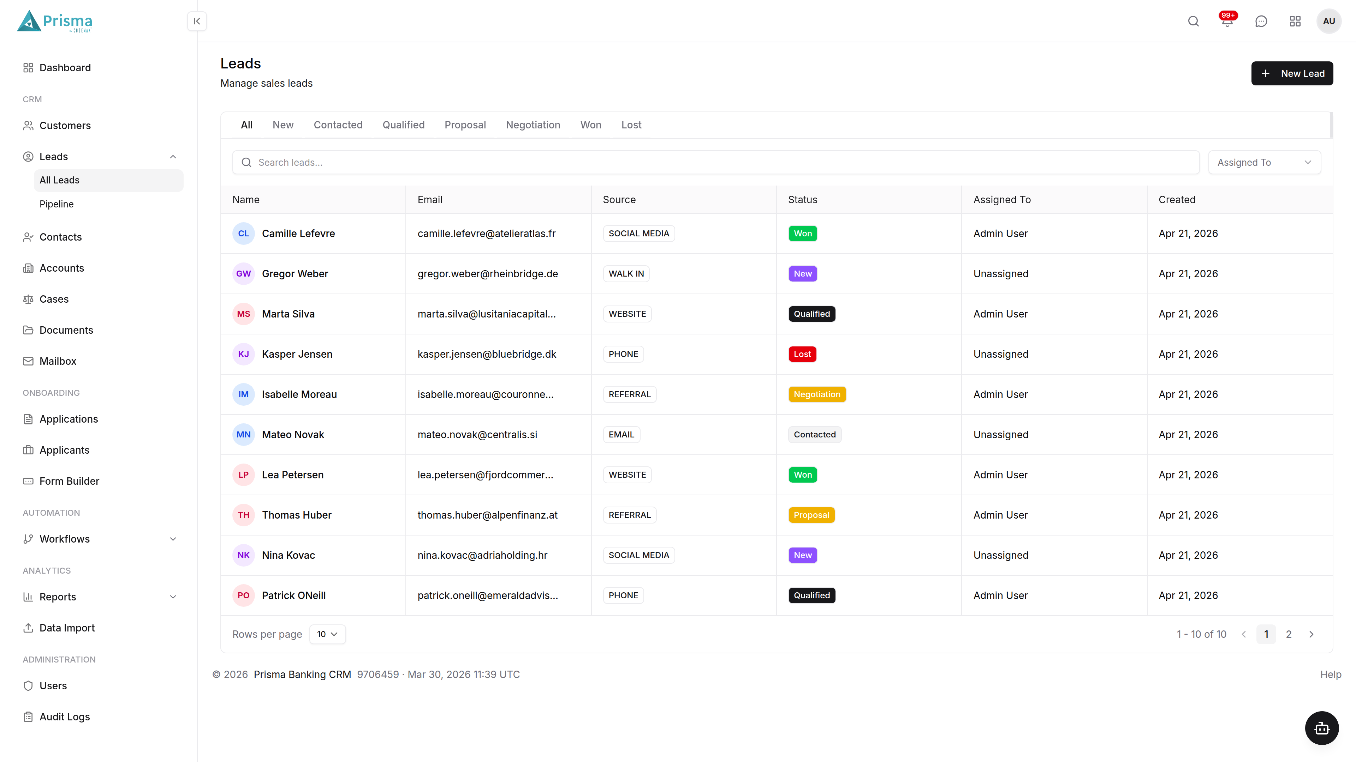Click Nina Kovac's New status badge
The image size is (1356, 762).
pos(802,555)
